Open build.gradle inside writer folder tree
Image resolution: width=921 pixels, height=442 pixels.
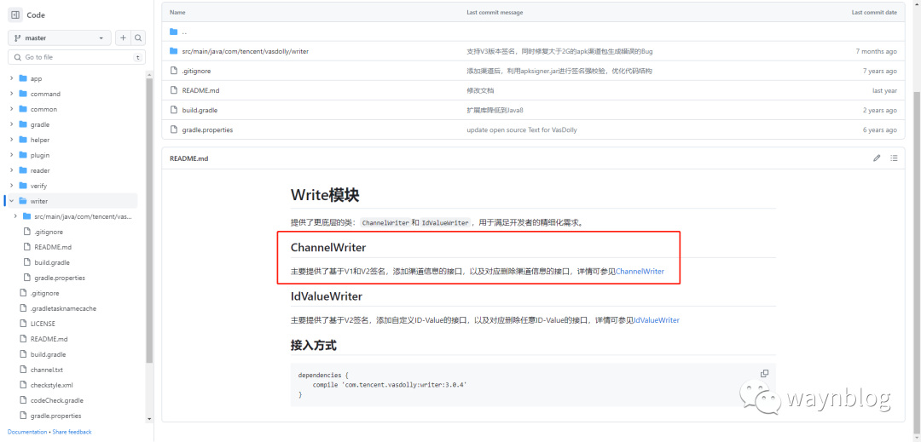tap(52, 262)
